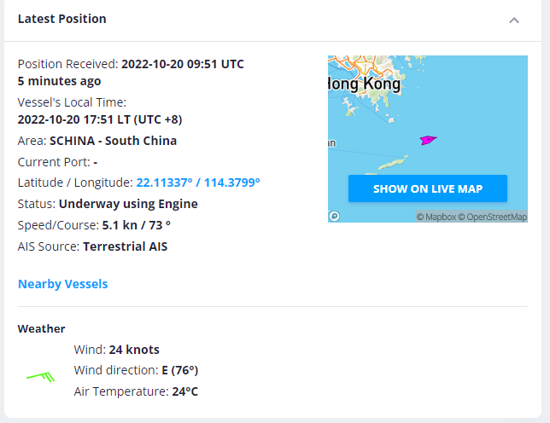Click the Terrestrial AIS source text
Viewport: 550px width, 423px height.
pos(125,246)
